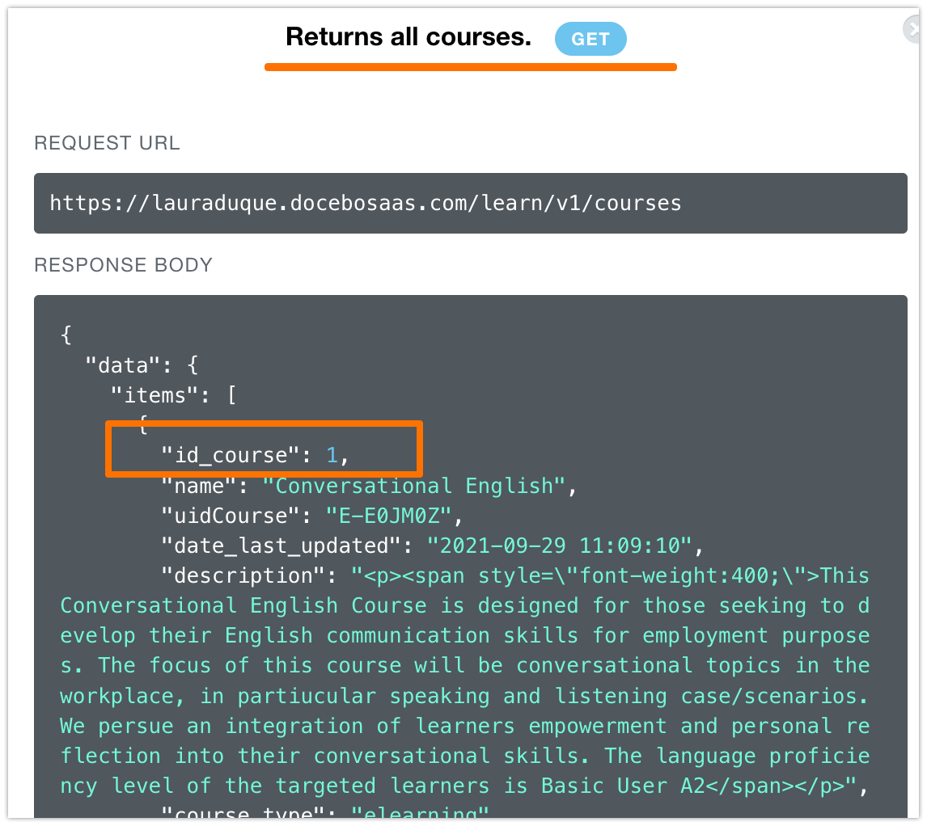Image resolution: width=927 pixels, height=826 pixels.
Task: Click the id_course value 1
Action: pyautogui.click(x=332, y=456)
